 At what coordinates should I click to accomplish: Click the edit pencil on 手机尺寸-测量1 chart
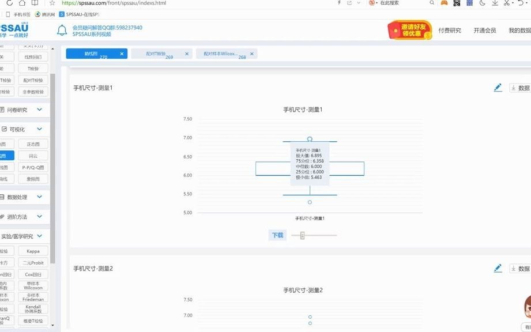(x=497, y=87)
